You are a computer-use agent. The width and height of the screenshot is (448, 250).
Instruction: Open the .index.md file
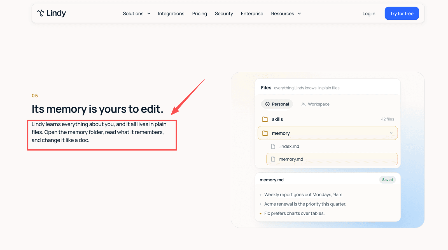(x=332, y=146)
